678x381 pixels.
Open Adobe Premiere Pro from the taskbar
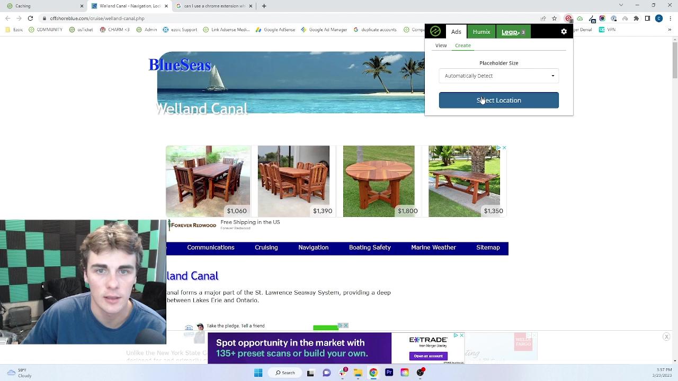coord(389,373)
